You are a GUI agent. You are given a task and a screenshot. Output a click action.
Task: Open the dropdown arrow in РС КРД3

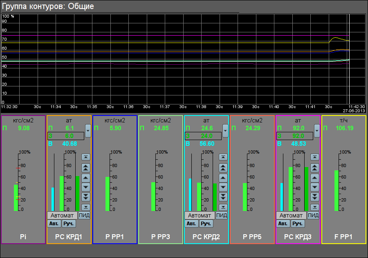tap(317, 131)
